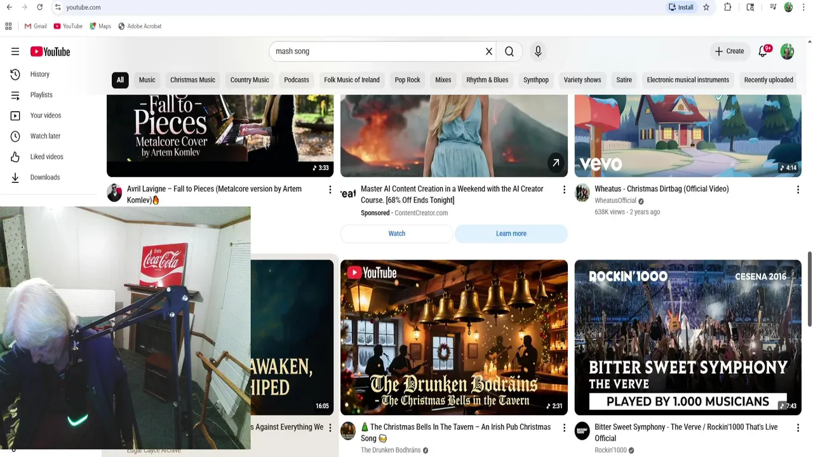Open the Avril Lavigne video's three-dot menu
This screenshot has width=813, height=457.
point(330,190)
